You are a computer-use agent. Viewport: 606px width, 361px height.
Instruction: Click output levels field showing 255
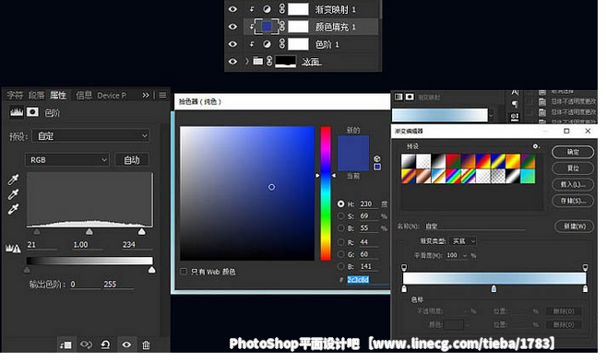(x=118, y=285)
